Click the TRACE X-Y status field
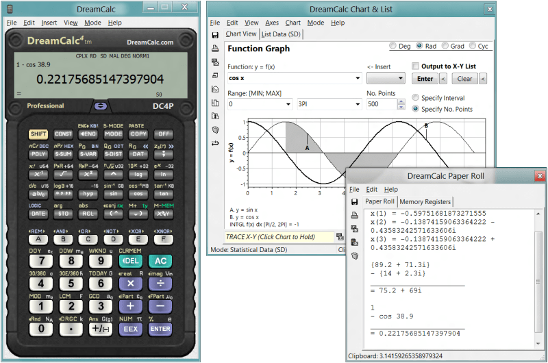Viewport: 548px width, 363px height. 279,237
